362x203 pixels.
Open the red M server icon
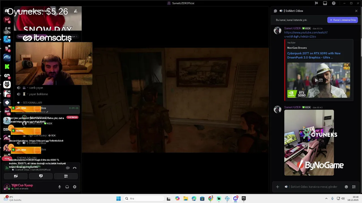coord(7,20)
